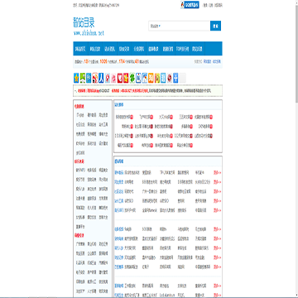
Task: Select the first tab in blue navigation bar
Action: 80,49
